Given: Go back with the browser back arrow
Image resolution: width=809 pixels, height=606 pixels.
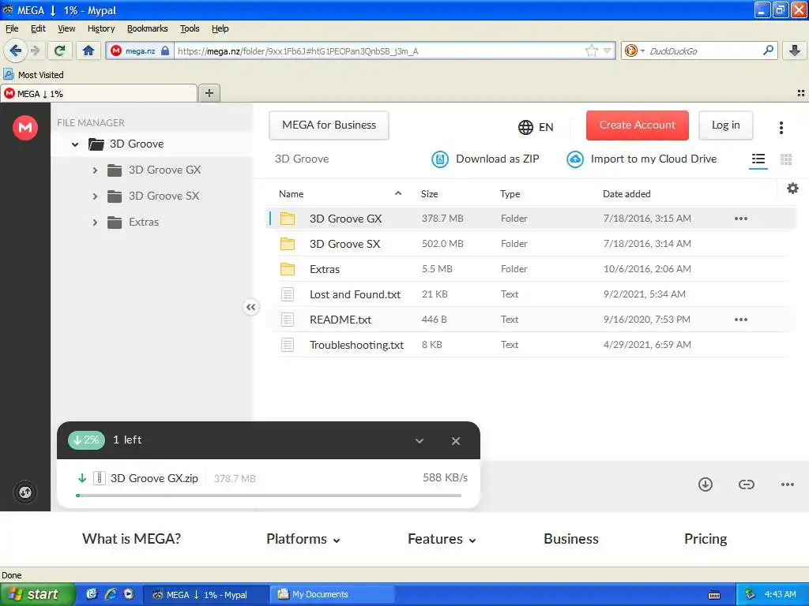Looking at the screenshot, I should 16,50.
